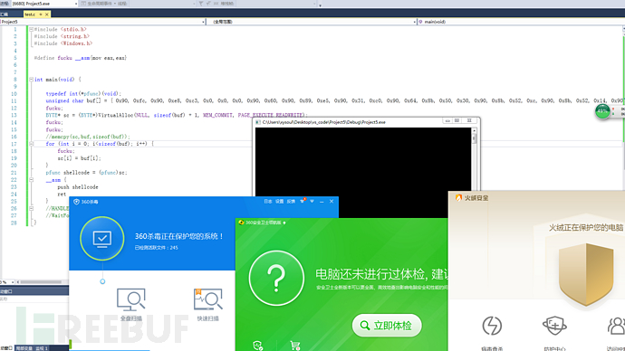The height and width of the screenshot is (351, 625).
Task: Open the global scope dropdown
Action: 415,22
